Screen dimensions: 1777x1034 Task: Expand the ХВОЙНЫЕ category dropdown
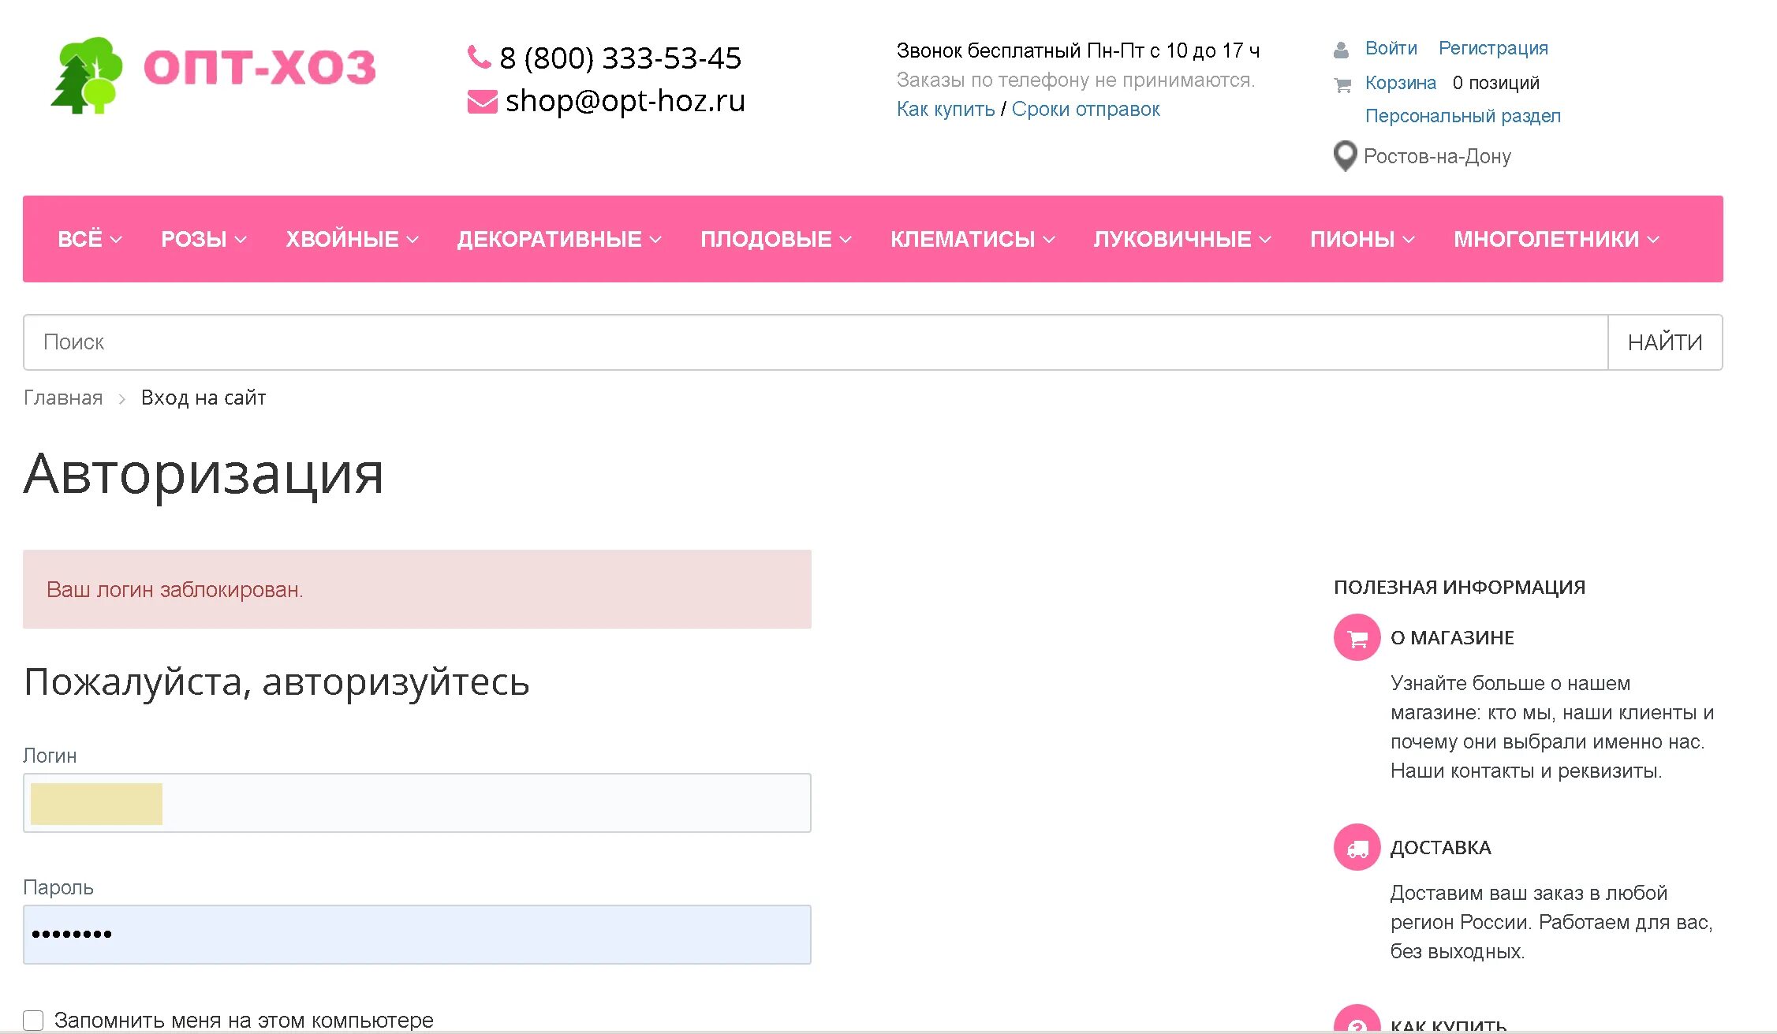(x=352, y=239)
